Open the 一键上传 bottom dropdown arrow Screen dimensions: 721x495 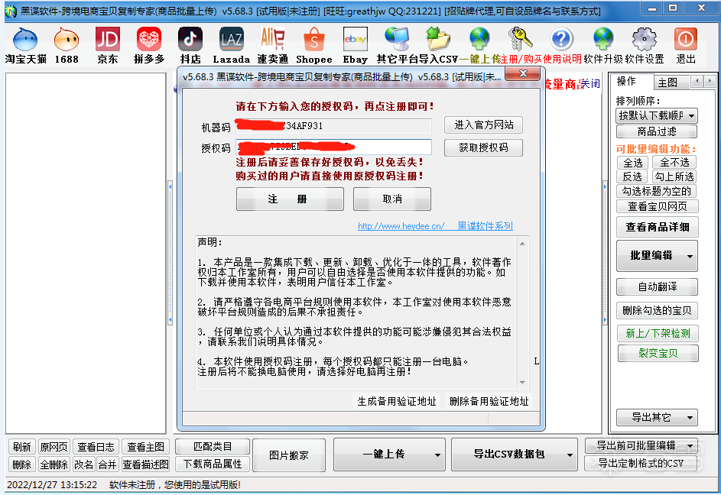point(437,455)
